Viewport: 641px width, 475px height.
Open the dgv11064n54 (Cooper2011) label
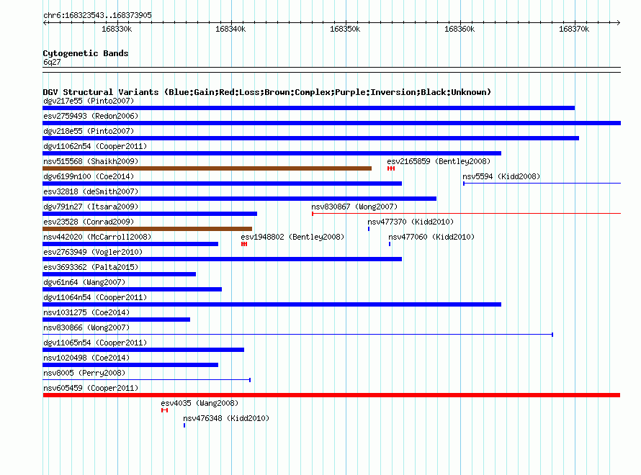click(x=95, y=297)
